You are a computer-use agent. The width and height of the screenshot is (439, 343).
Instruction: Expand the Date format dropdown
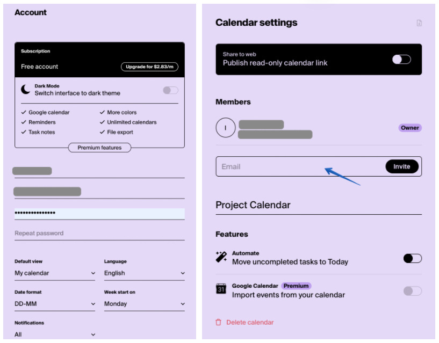(x=55, y=304)
